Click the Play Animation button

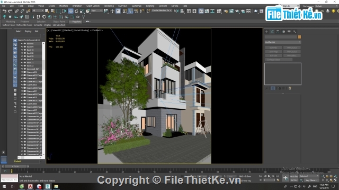click(269, 176)
